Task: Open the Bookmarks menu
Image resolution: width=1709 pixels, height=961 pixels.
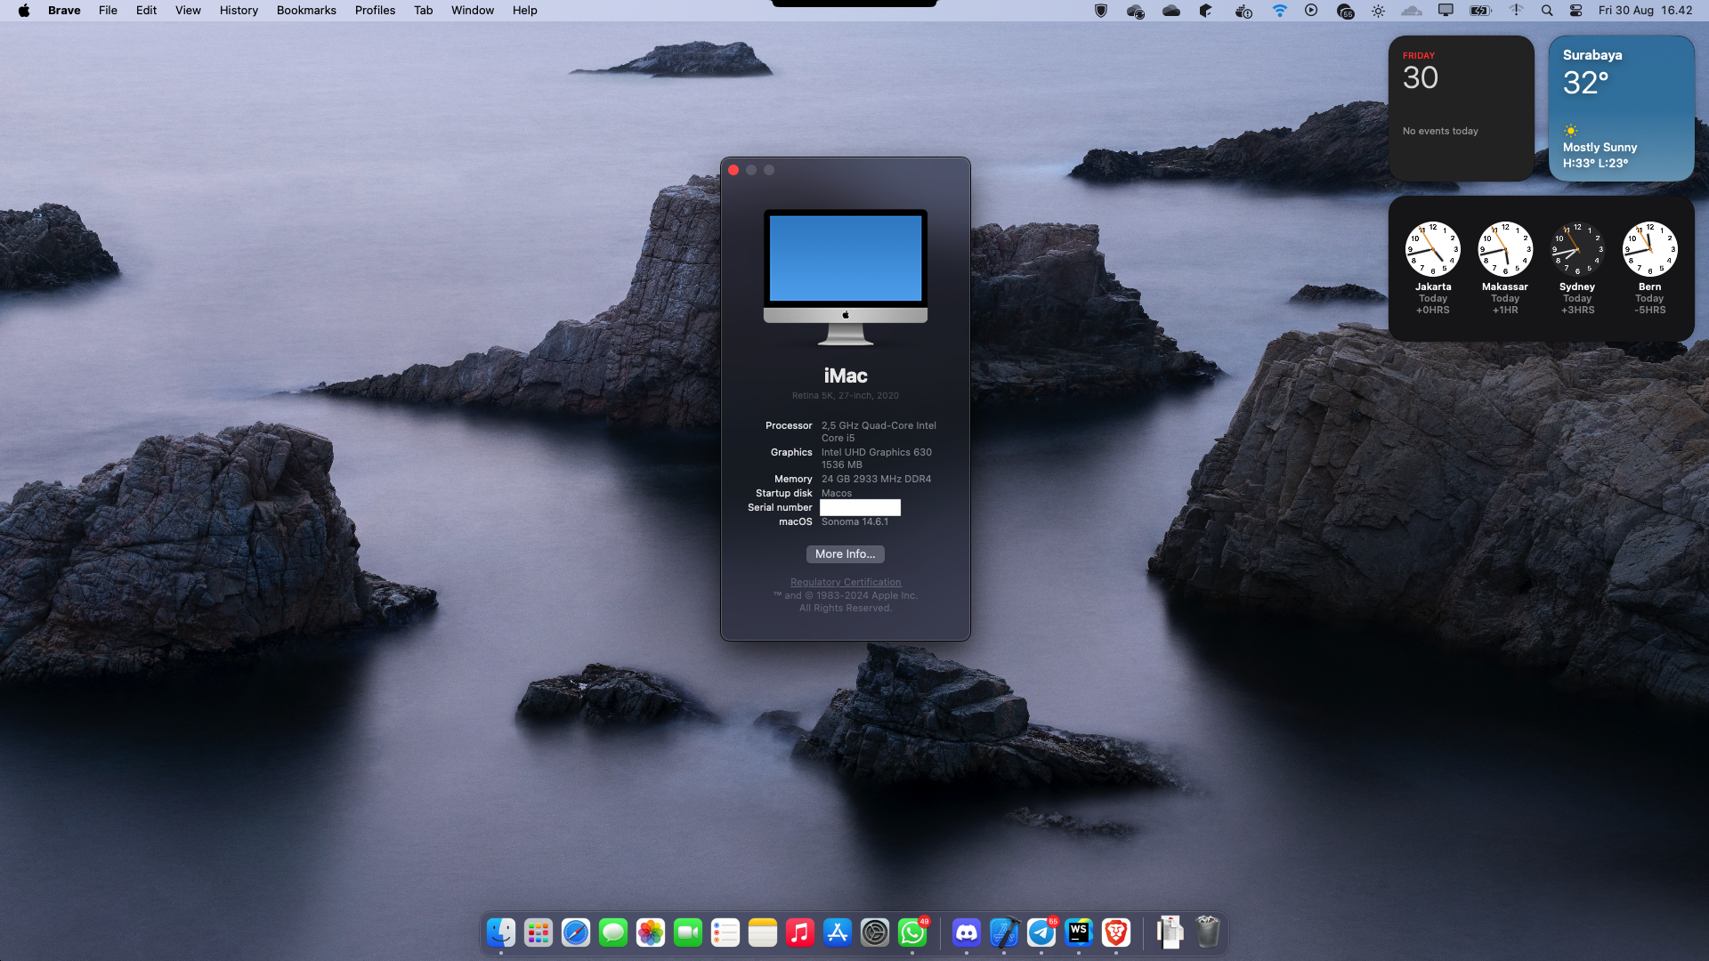Action: coord(306,11)
